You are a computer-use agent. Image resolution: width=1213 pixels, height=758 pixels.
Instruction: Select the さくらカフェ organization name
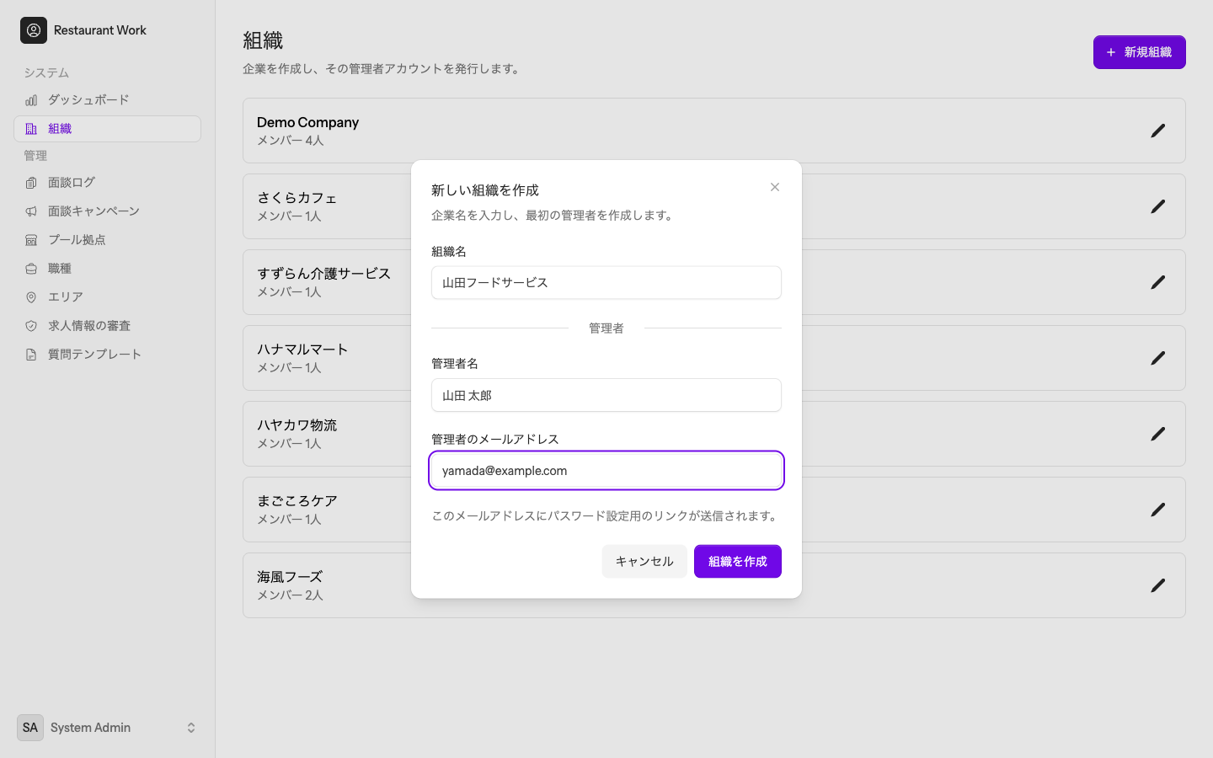click(x=297, y=198)
